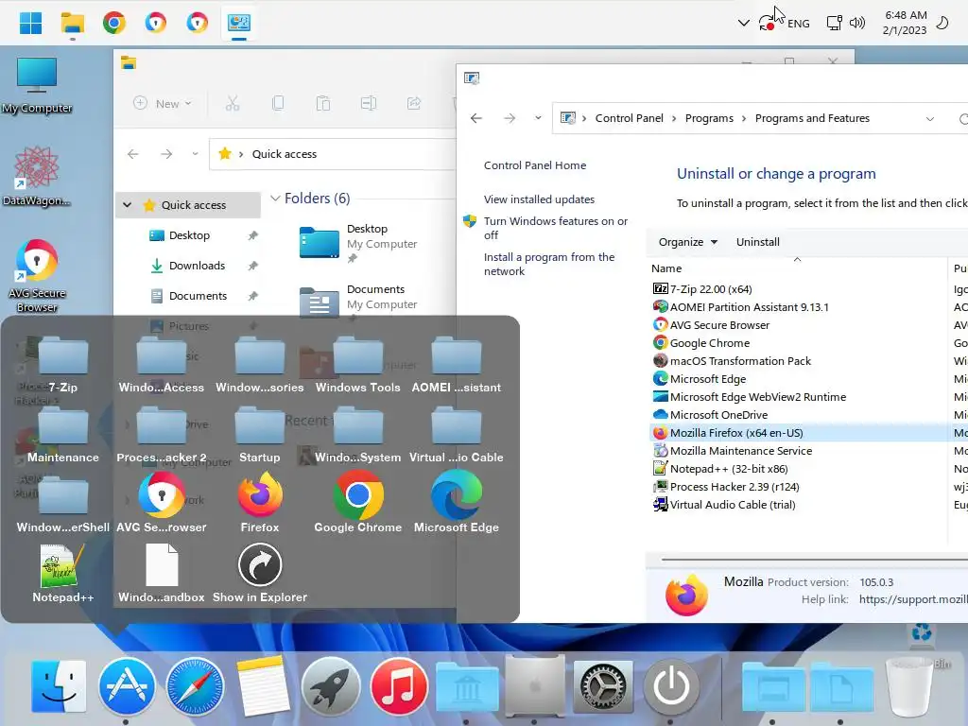Open the Organize dropdown menu

pos(688,242)
